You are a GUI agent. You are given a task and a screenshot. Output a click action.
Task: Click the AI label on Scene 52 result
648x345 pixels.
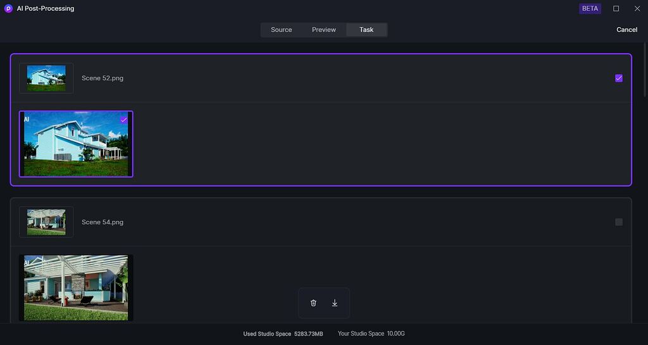pos(27,119)
